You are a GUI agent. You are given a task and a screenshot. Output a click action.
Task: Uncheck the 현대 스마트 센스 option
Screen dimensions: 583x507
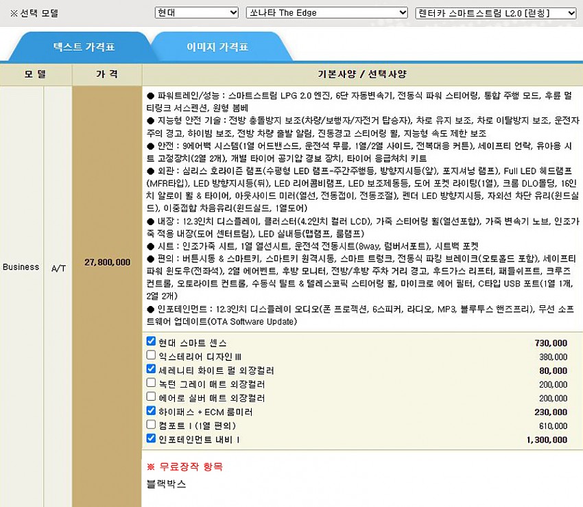point(152,341)
